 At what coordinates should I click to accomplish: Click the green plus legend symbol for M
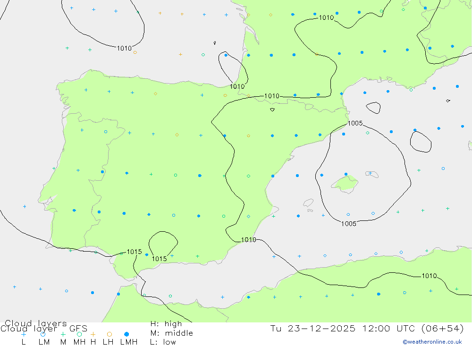click(x=63, y=334)
